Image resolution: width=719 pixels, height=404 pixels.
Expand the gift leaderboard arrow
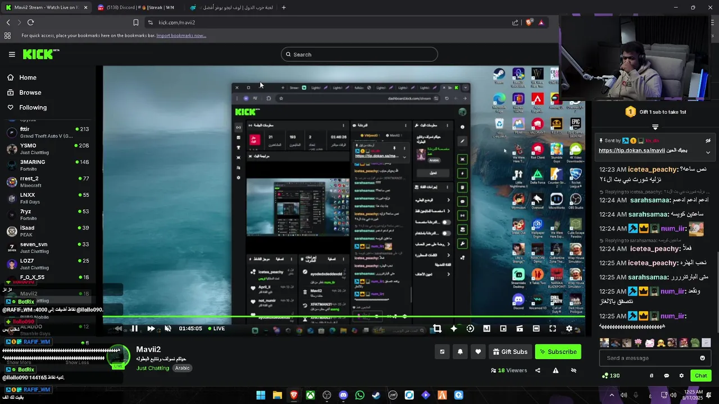tap(655, 127)
